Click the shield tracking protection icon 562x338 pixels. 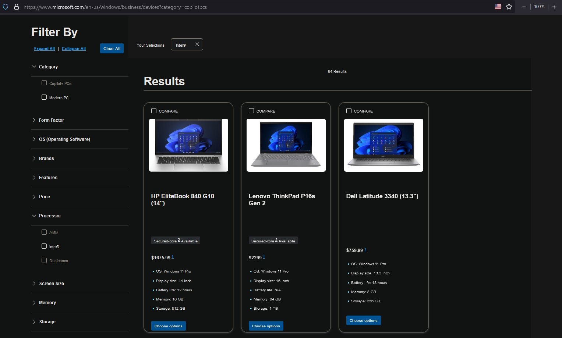pos(6,7)
